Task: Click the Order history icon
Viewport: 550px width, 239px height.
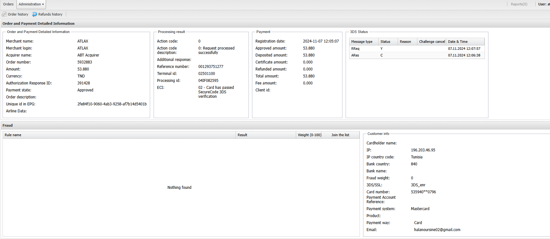Action: [4, 14]
